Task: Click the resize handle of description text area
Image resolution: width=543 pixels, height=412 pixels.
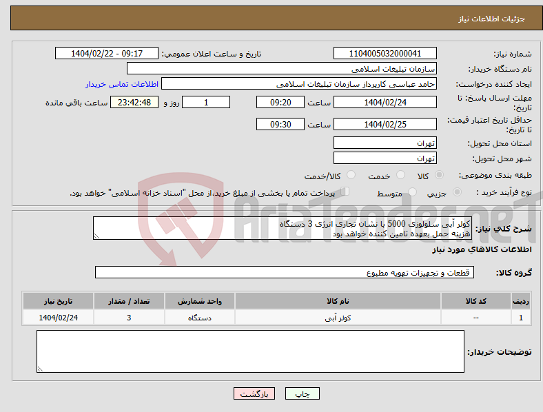Action: pos(96,236)
